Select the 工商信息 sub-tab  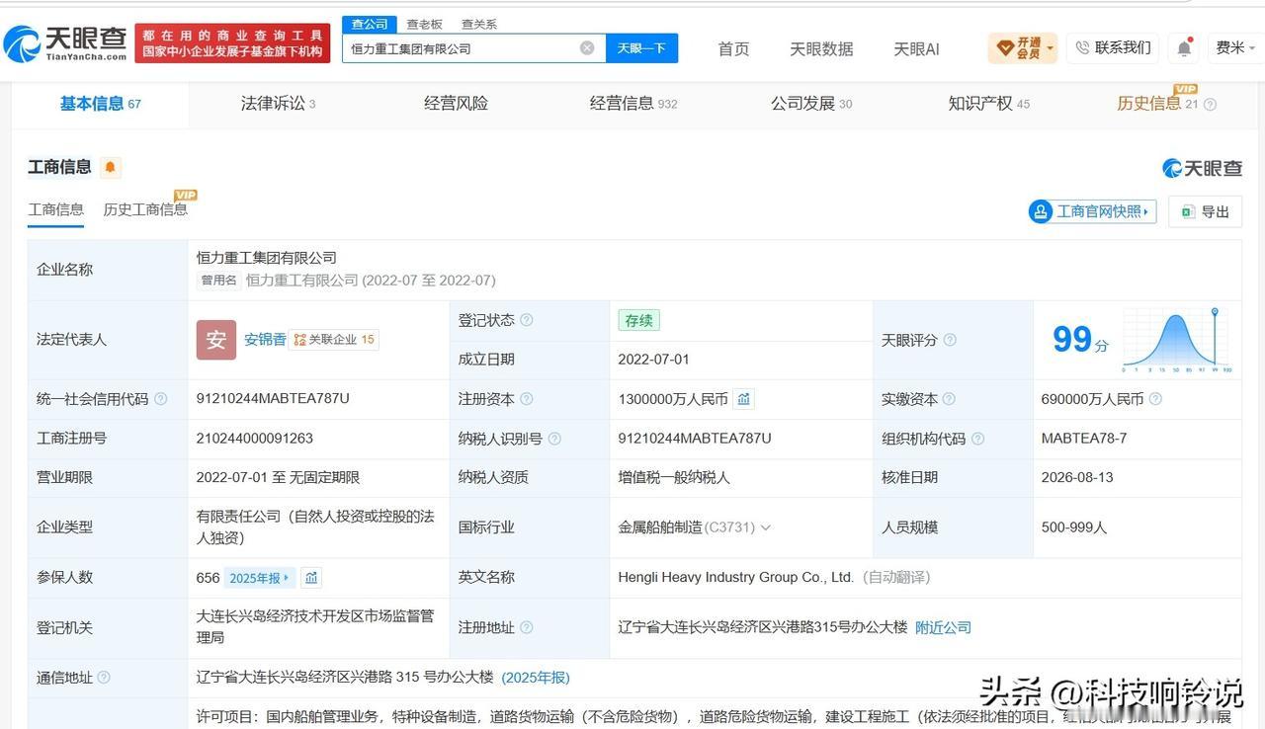click(55, 209)
